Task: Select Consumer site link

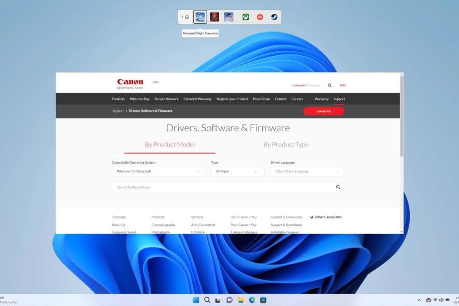Action: (299, 85)
